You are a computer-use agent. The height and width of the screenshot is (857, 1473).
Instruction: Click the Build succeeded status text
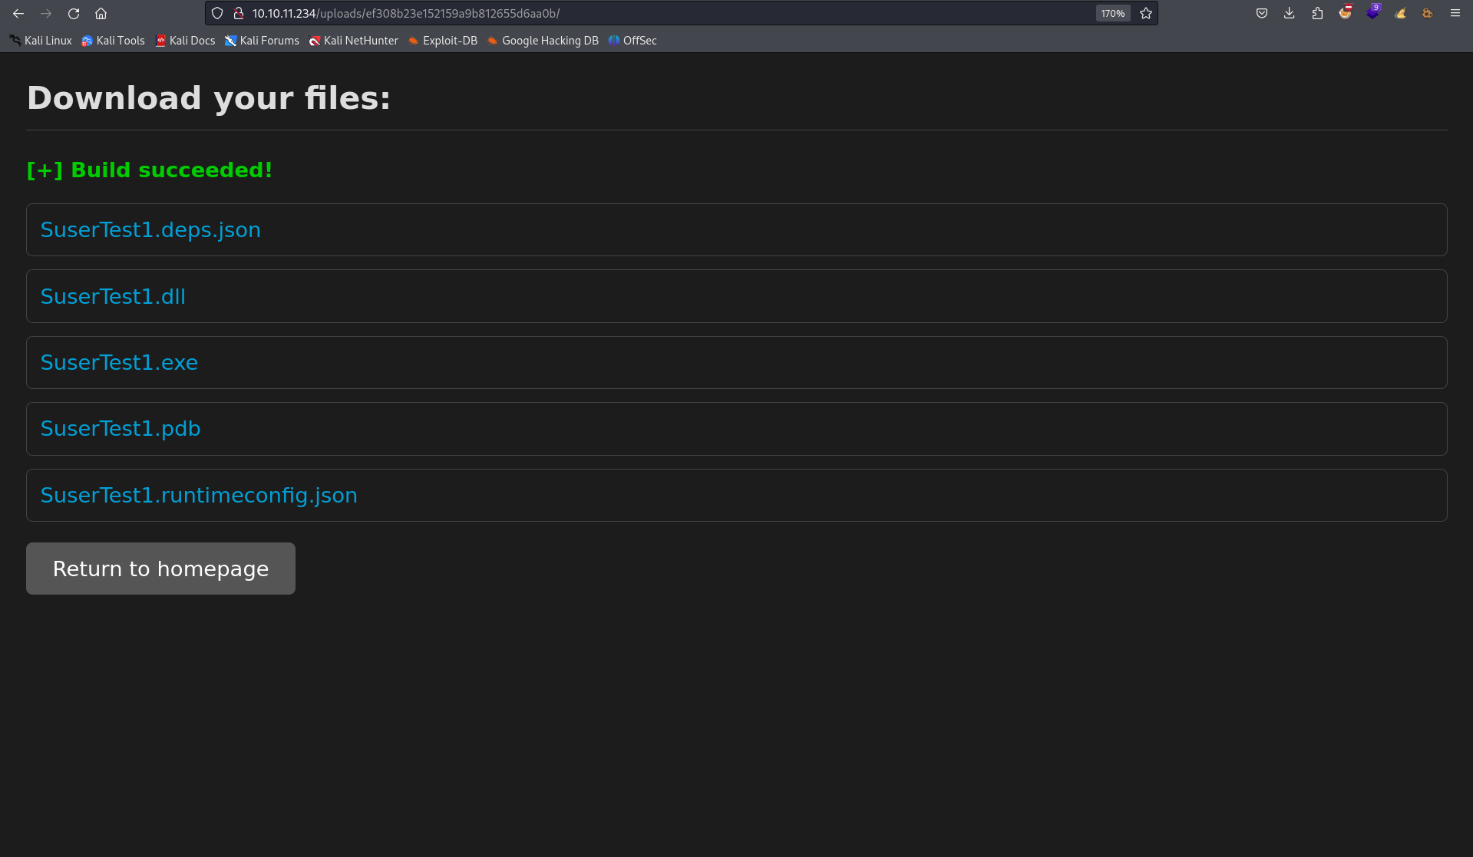150,170
